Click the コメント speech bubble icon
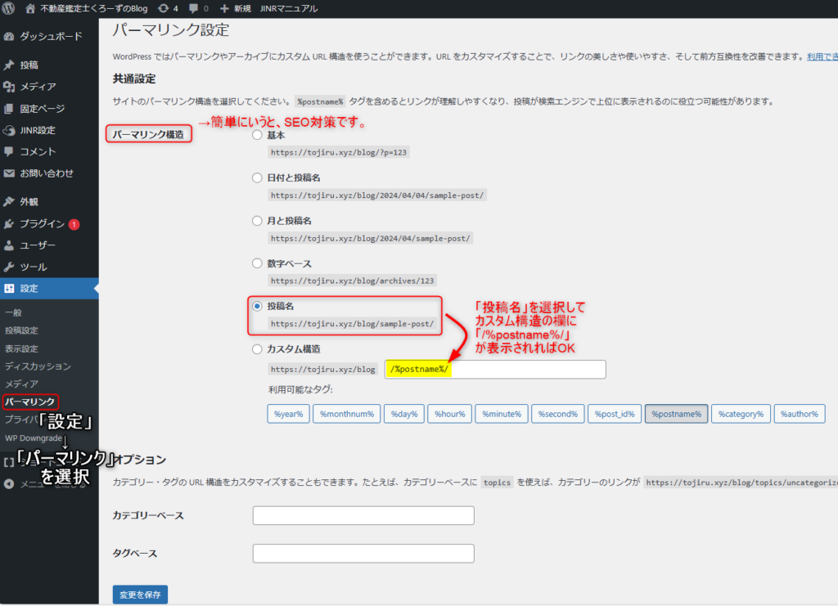The image size is (838, 606). click(x=9, y=151)
